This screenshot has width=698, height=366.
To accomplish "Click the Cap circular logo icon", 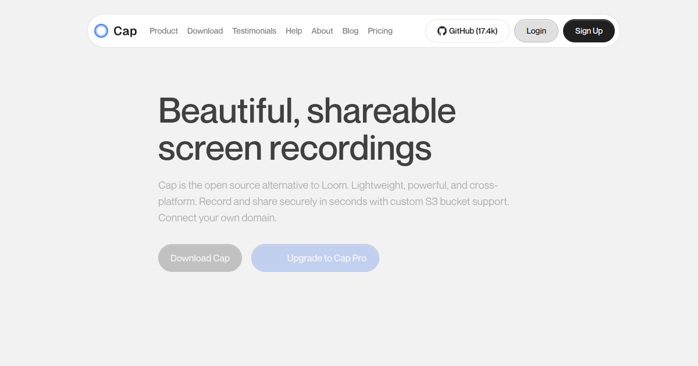I will [101, 31].
